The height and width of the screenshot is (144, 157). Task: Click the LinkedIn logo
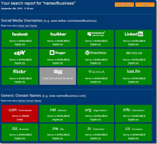point(134,34)
